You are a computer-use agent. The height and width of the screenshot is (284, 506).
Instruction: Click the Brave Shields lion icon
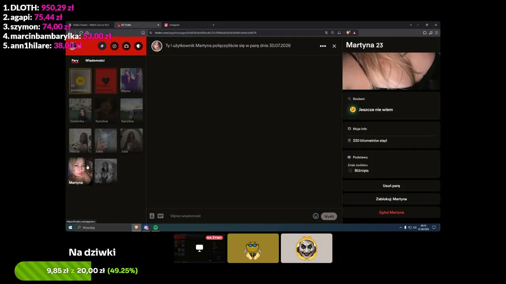pyautogui.click(x=348, y=33)
